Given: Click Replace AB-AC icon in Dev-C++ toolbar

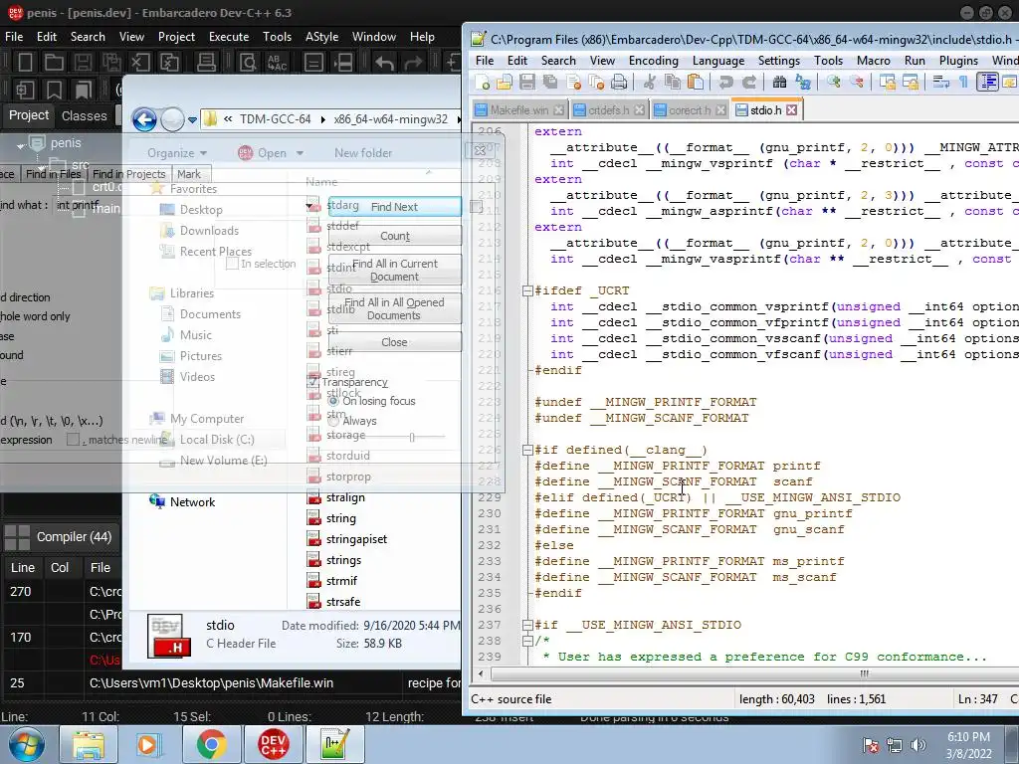Looking at the screenshot, I should [277, 63].
